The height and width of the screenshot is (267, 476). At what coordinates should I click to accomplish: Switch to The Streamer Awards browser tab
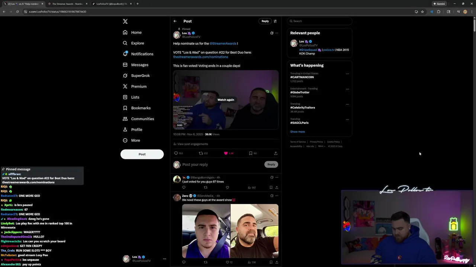pyautogui.click(x=67, y=4)
